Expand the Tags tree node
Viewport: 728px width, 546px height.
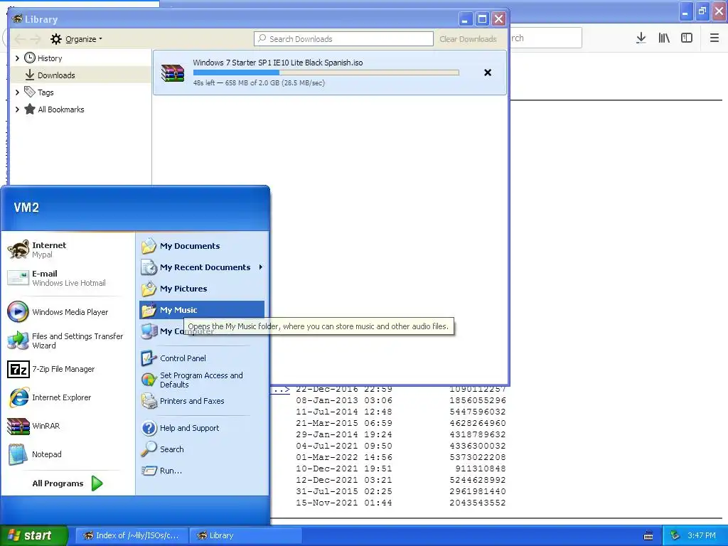point(17,92)
